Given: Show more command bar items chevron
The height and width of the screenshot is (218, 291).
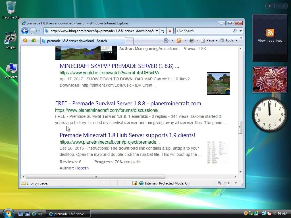Looking at the screenshot, I should [241, 38].
